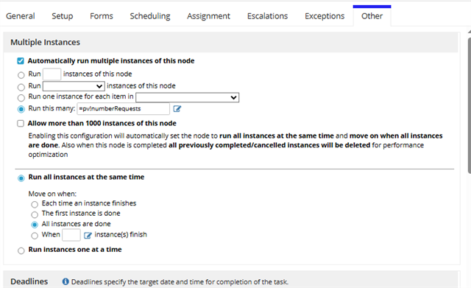Select Run instances one at a time
Image resolution: width=471 pixels, height=288 pixels.
pos(21,250)
